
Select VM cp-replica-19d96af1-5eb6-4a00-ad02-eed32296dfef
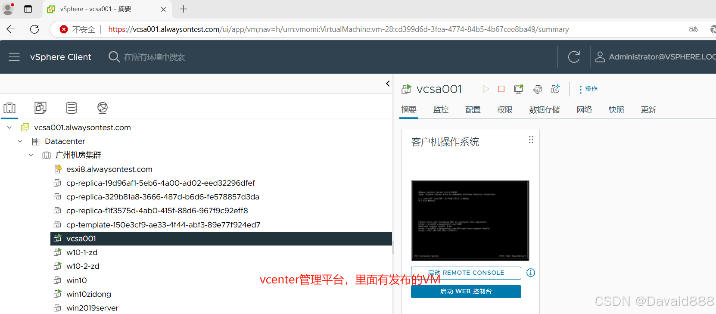pos(161,183)
